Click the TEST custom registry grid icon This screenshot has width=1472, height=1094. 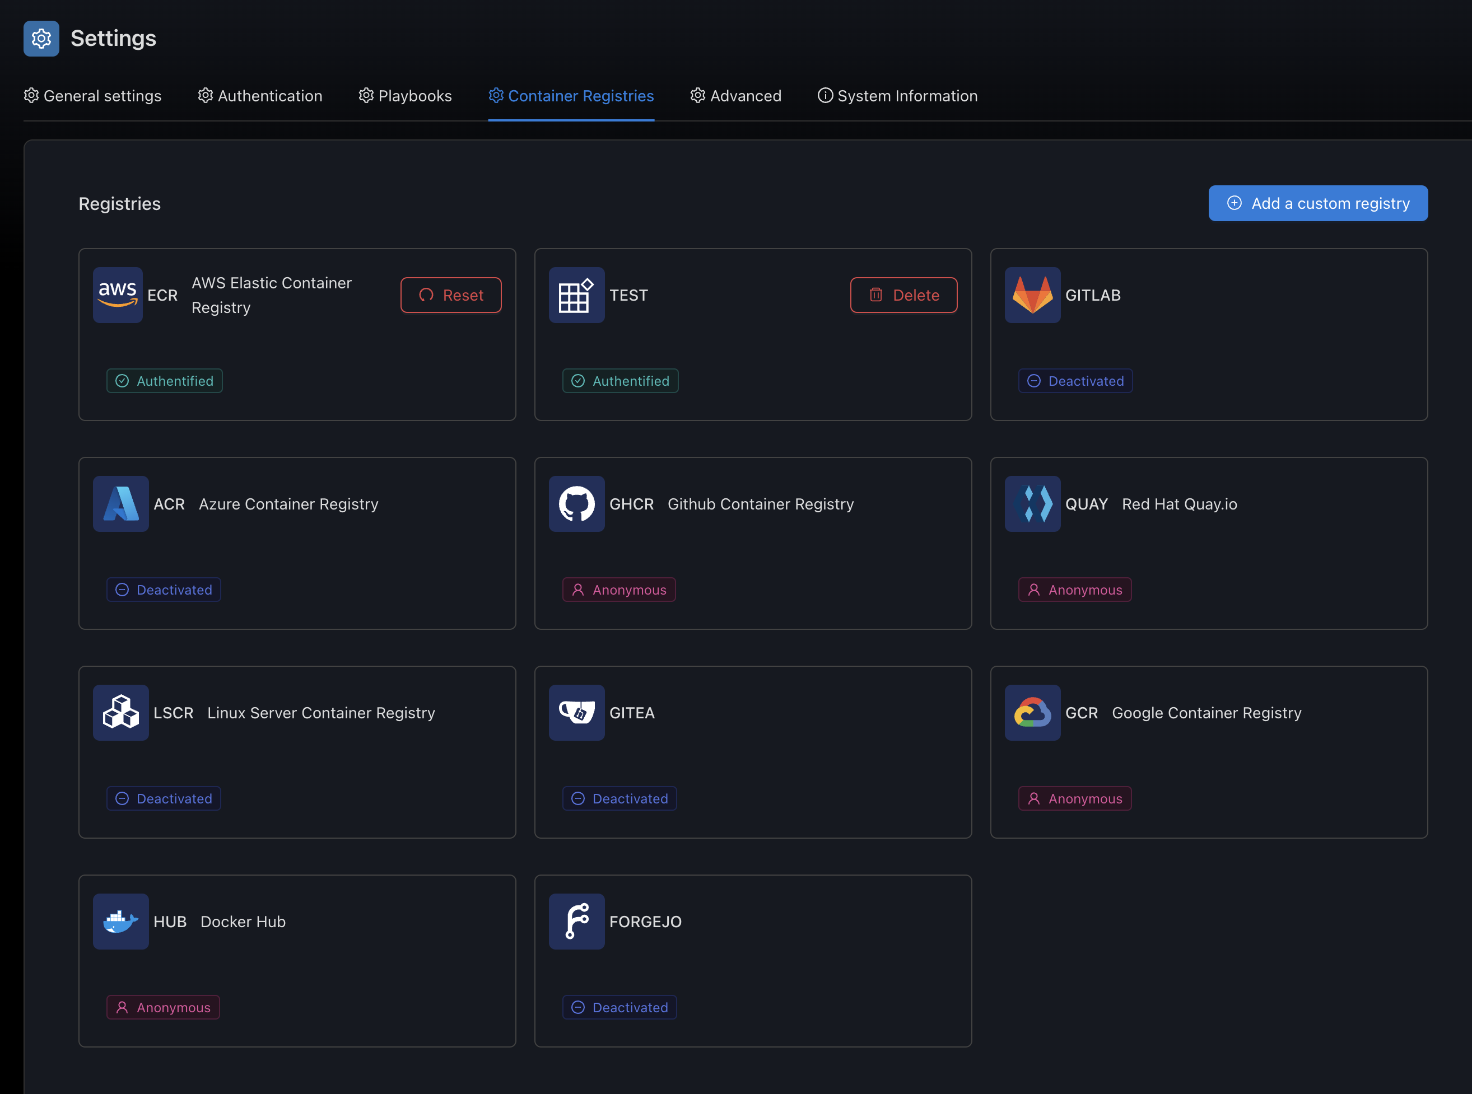click(x=576, y=294)
